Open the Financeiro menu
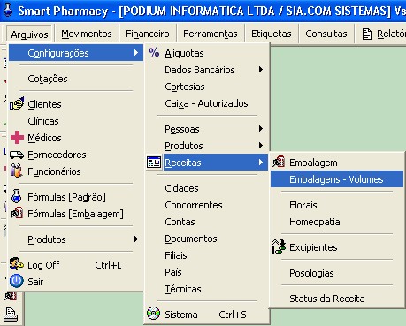Image resolution: width=406 pixels, height=326 pixels. 148,34
